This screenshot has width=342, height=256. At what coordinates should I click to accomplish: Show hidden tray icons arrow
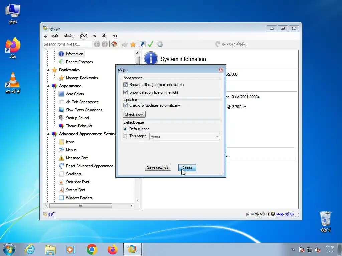(293, 250)
